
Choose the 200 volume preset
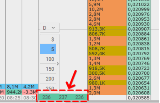48,78
